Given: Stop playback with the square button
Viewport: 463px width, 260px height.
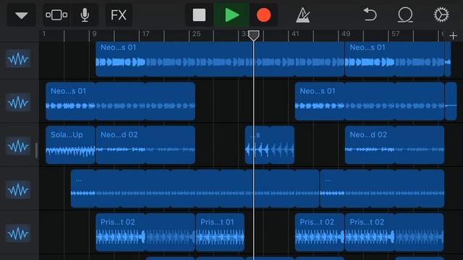Looking at the screenshot, I should click(199, 15).
